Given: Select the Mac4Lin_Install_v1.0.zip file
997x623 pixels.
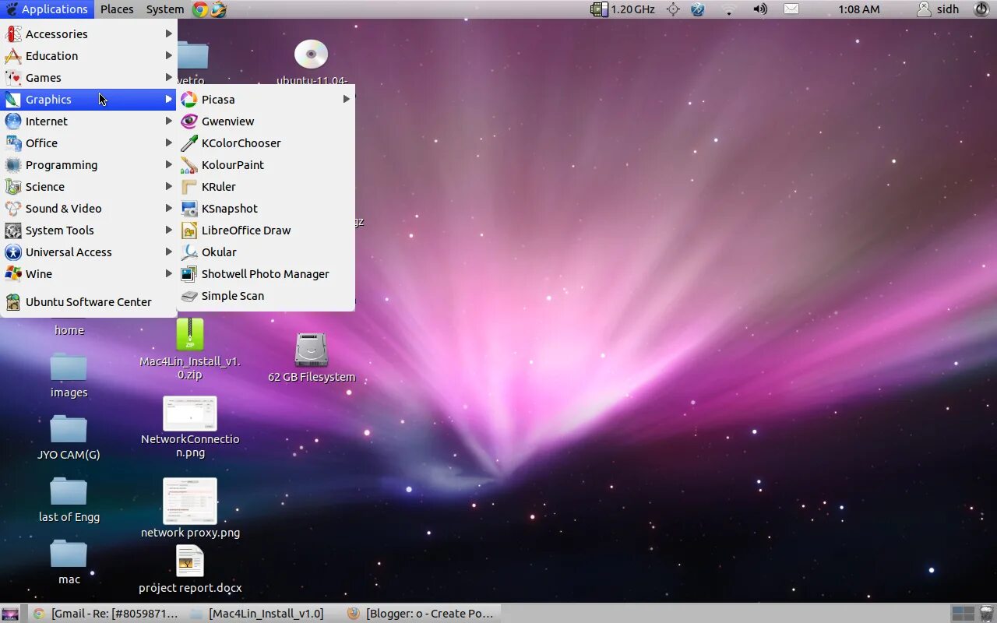Looking at the screenshot, I should tap(190, 335).
